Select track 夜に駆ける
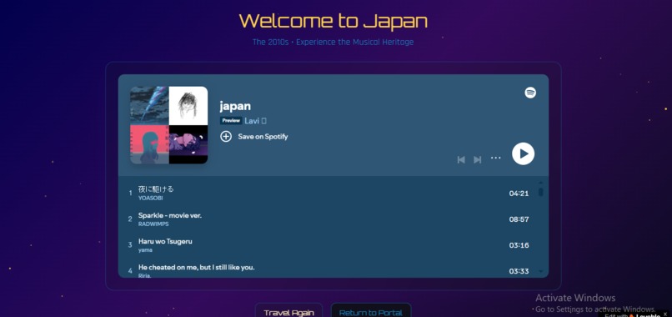 coord(156,189)
